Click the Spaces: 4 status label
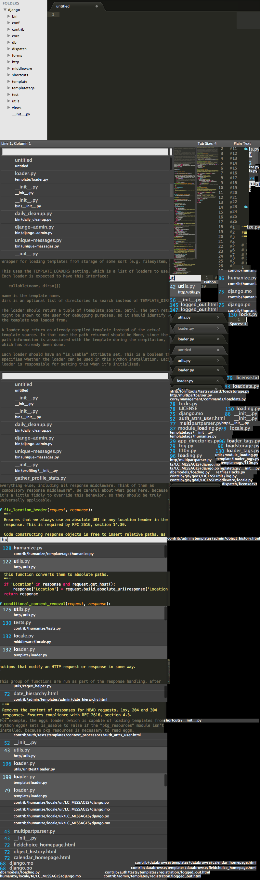 pos(238,324)
